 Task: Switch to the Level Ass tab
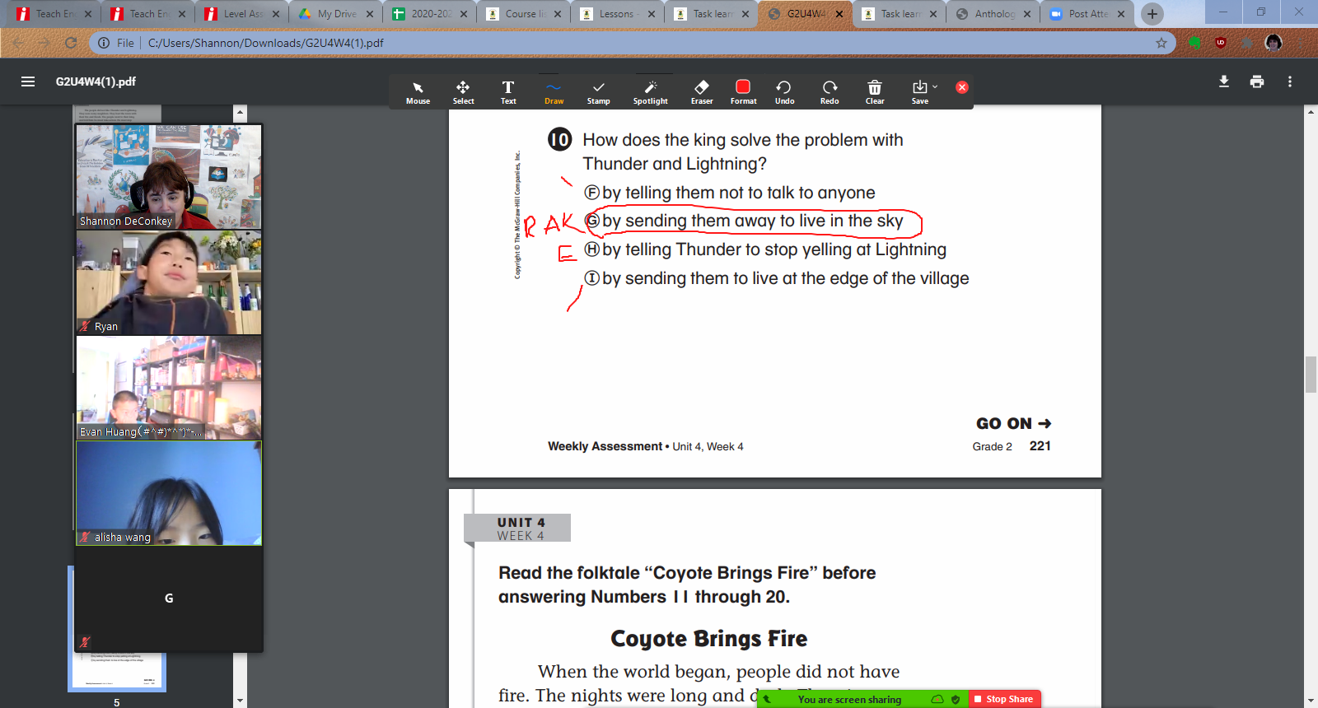[x=241, y=14]
